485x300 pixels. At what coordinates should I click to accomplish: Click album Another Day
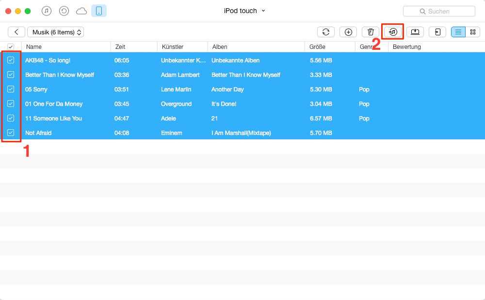(x=227, y=90)
